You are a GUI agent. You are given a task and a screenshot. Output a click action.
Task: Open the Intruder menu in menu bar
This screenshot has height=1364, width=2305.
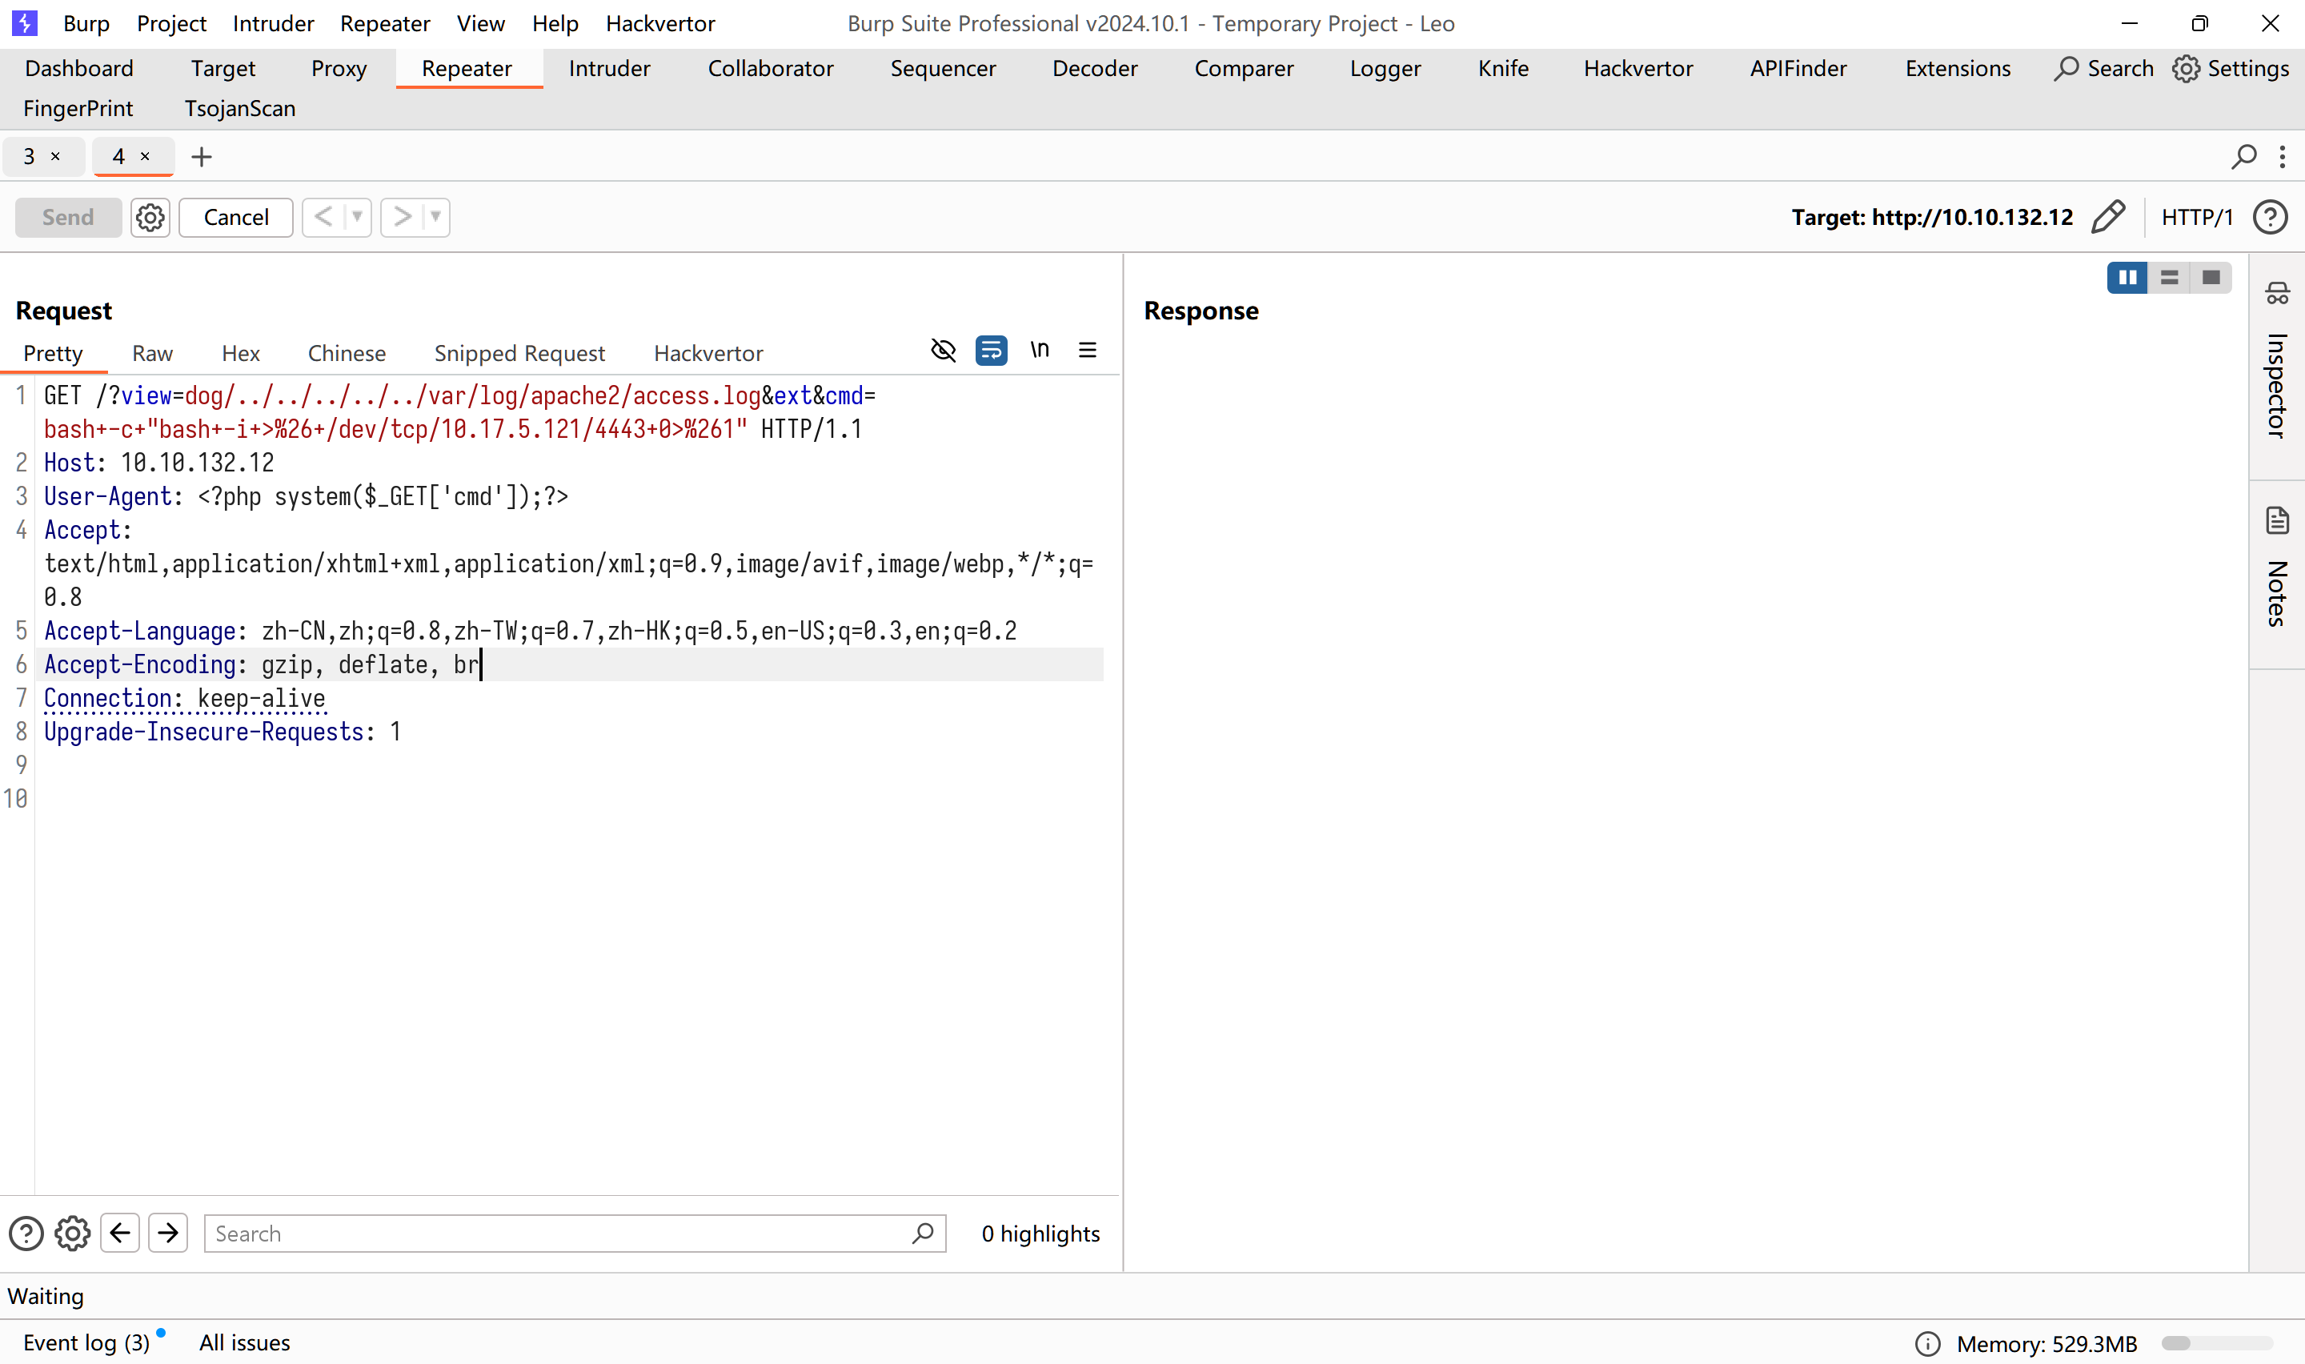(x=273, y=23)
